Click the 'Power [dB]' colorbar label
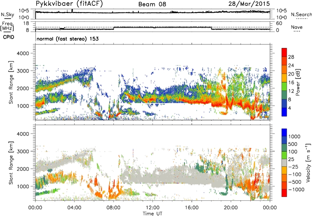The width and height of the screenshot is (312, 216). click(x=298, y=82)
